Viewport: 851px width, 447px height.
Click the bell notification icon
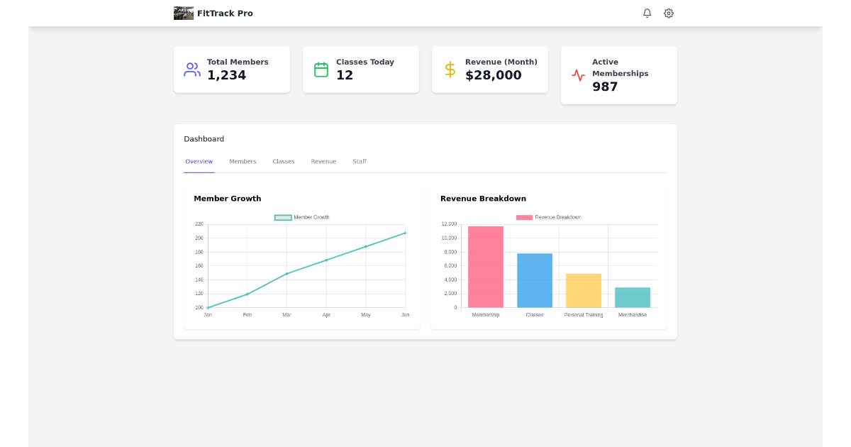click(x=647, y=13)
